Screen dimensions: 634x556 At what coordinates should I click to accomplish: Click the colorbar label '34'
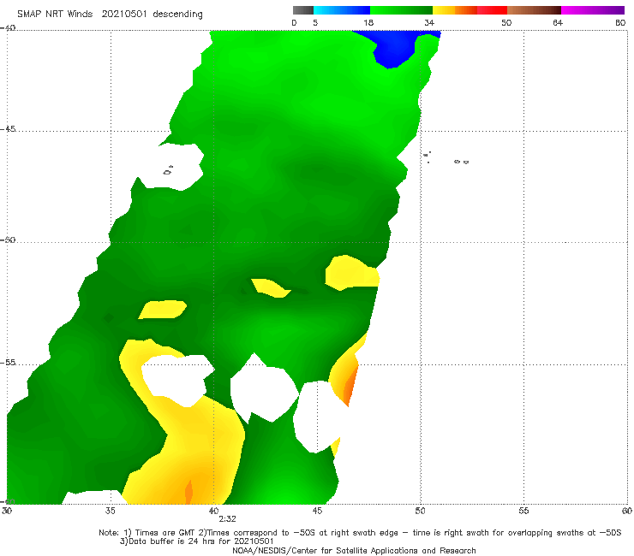pyautogui.click(x=429, y=23)
